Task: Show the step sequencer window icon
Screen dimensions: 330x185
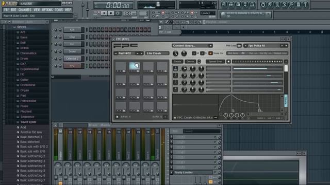Action: click(231, 5)
